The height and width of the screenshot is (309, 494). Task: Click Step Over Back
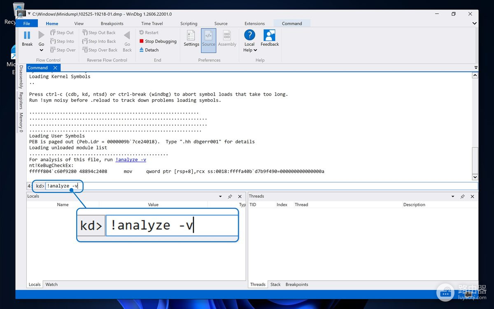coord(100,50)
